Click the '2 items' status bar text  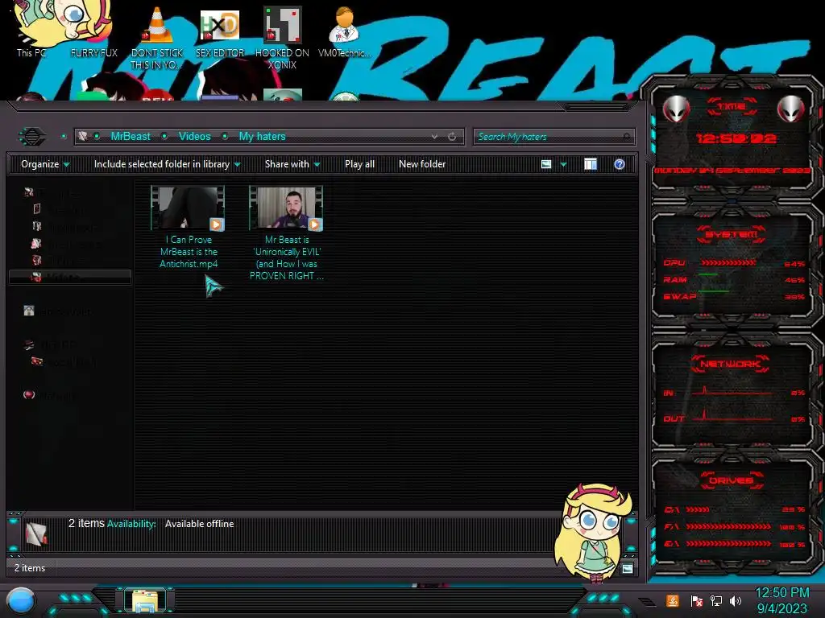(30, 568)
